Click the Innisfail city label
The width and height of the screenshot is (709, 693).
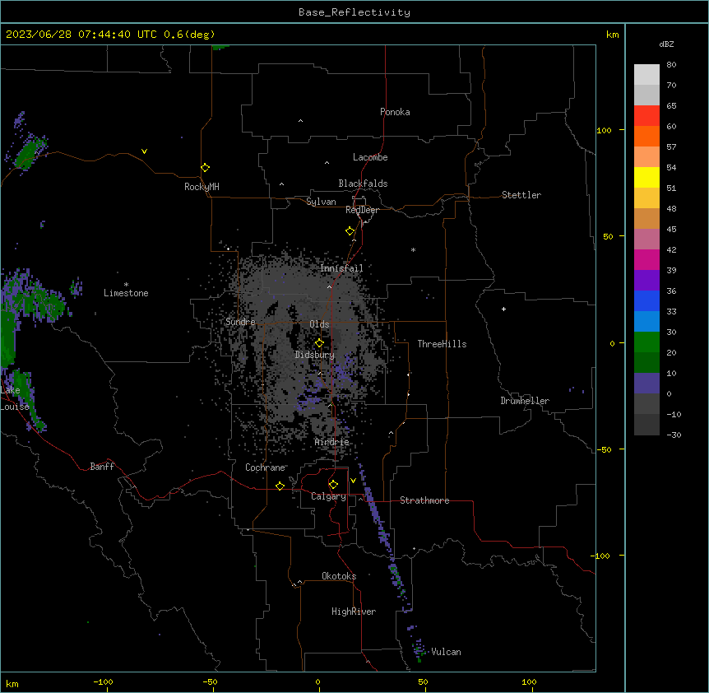point(341,268)
